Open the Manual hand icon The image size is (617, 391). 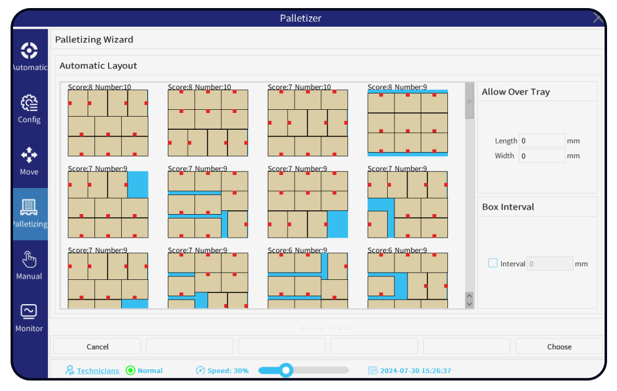[29, 259]
